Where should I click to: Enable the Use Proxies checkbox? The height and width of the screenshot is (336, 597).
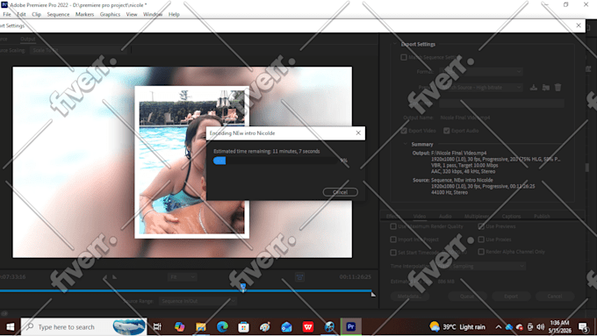[481, 239]
